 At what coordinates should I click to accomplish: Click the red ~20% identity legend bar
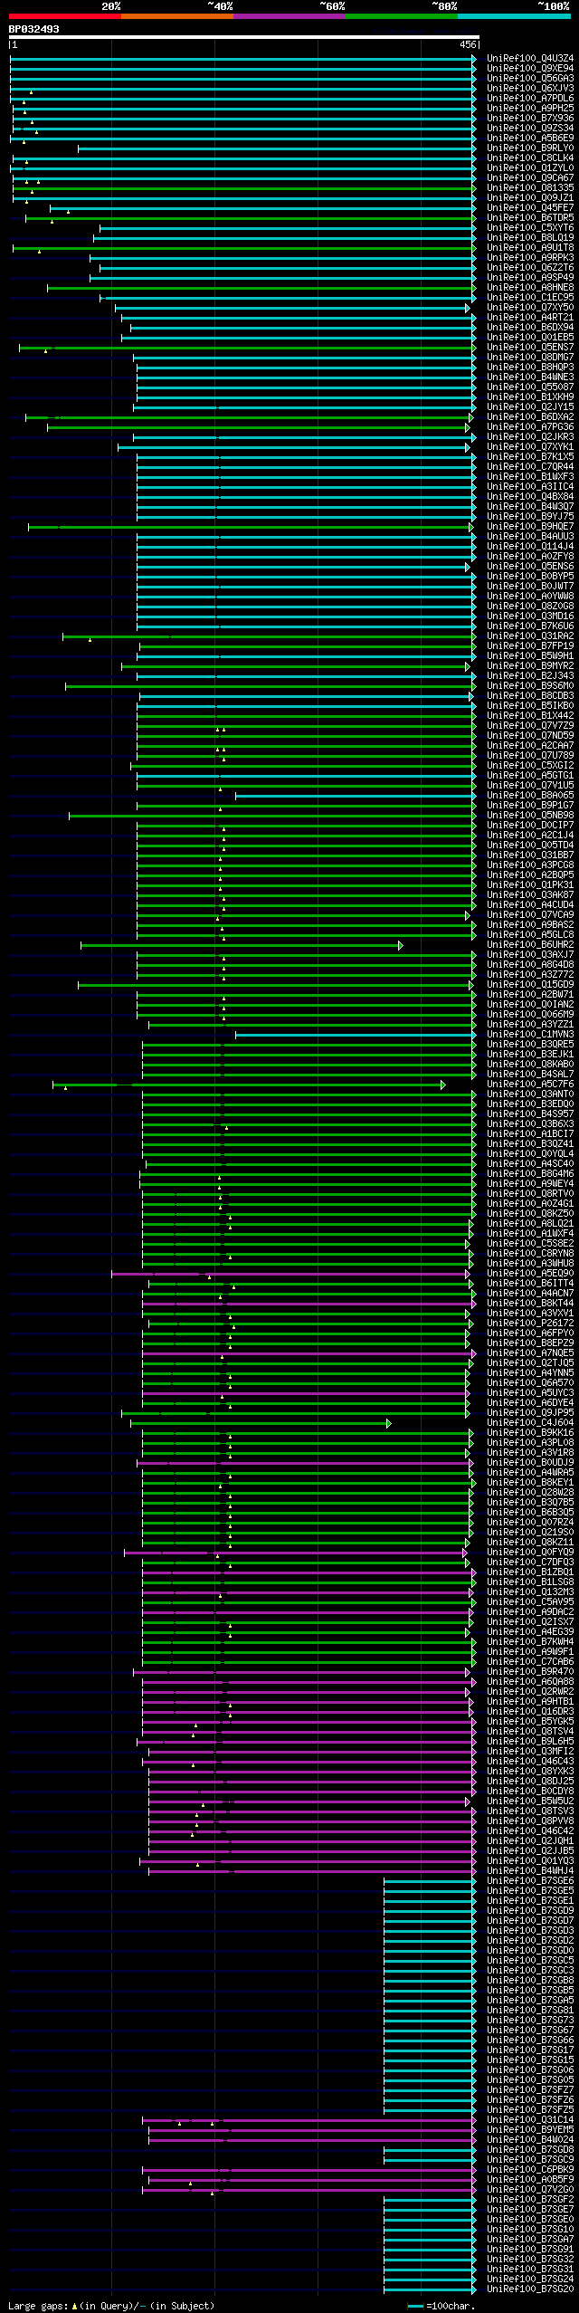[65, 16]
